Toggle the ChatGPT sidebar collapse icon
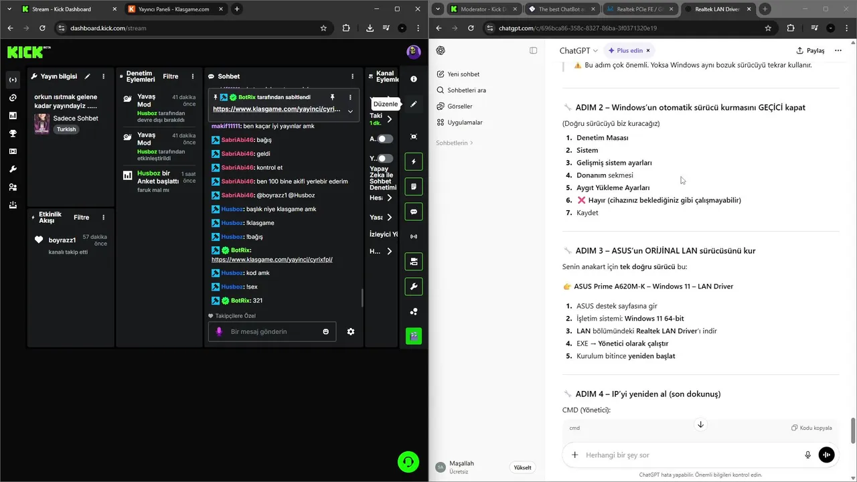 pyautogui.click(x=534, y=50)
